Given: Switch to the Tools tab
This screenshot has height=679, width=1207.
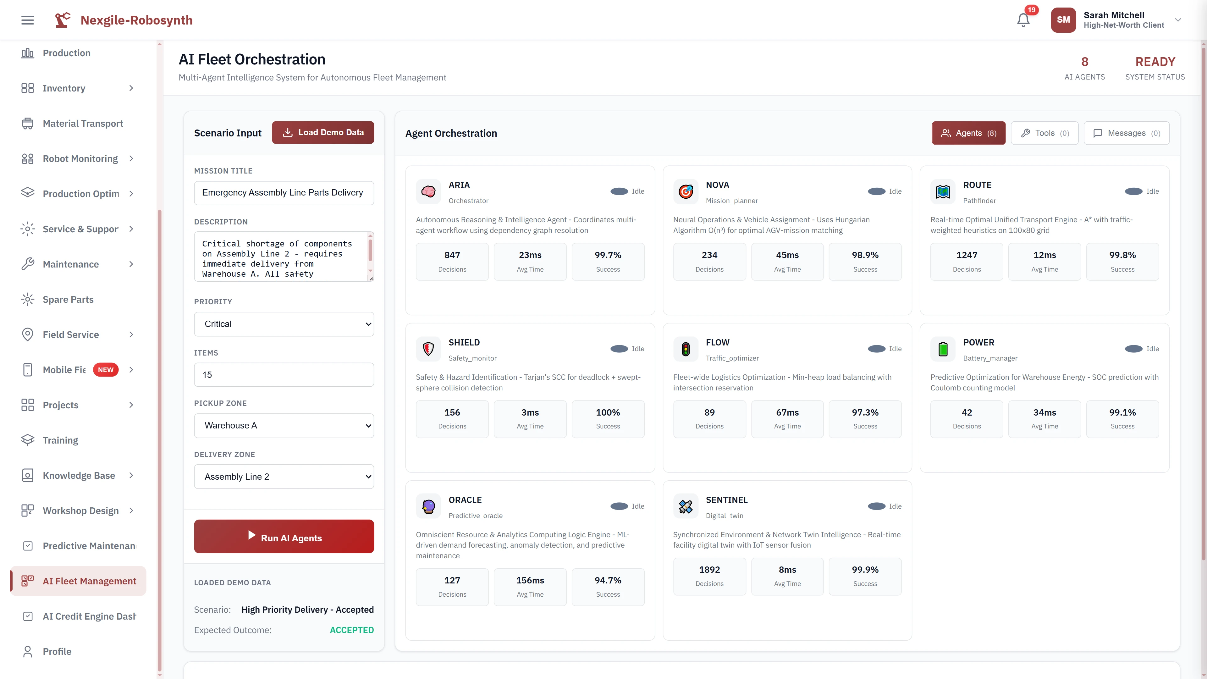Looking at the screenshot, I should click(x=1044, y=133).
